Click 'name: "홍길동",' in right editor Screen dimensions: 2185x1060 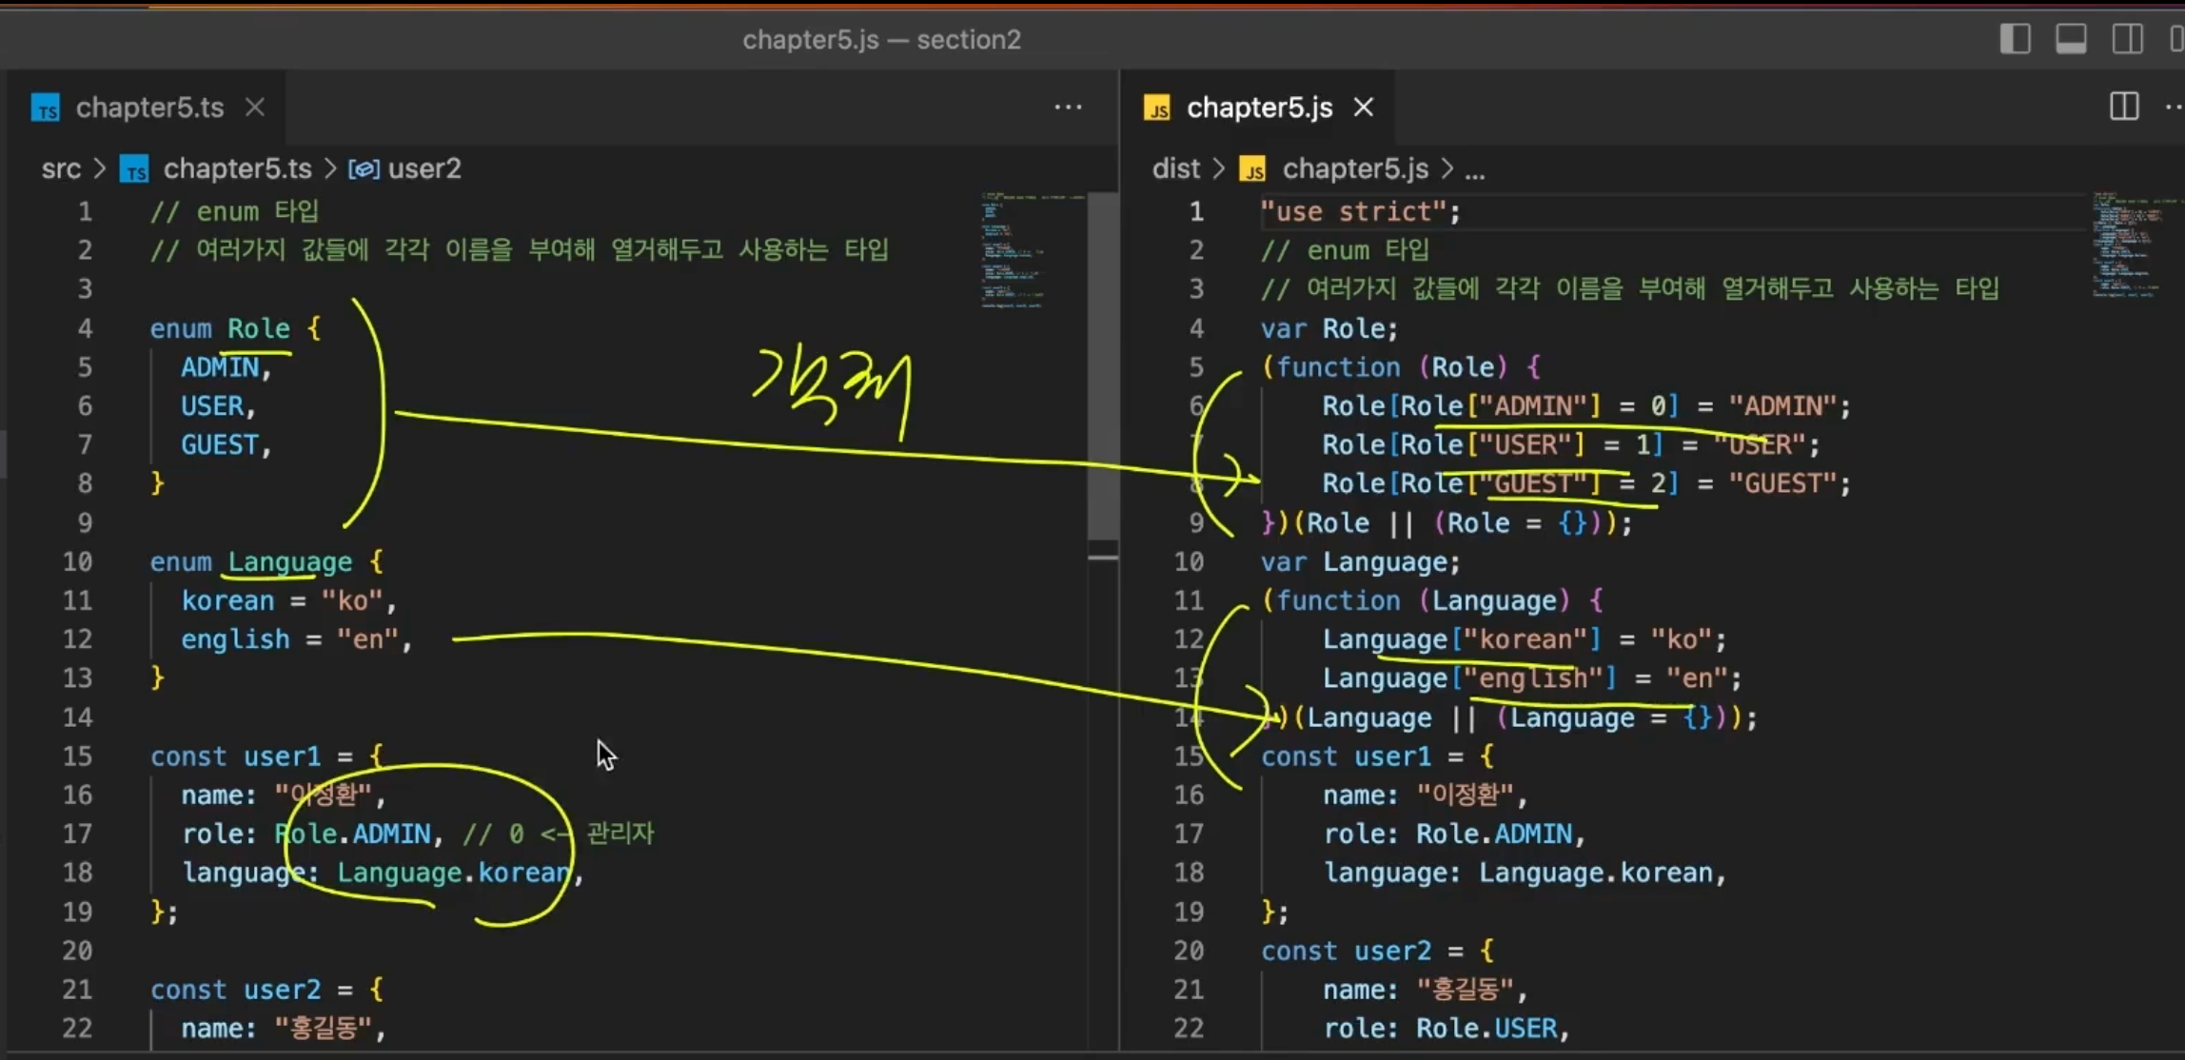point(1425,990)
